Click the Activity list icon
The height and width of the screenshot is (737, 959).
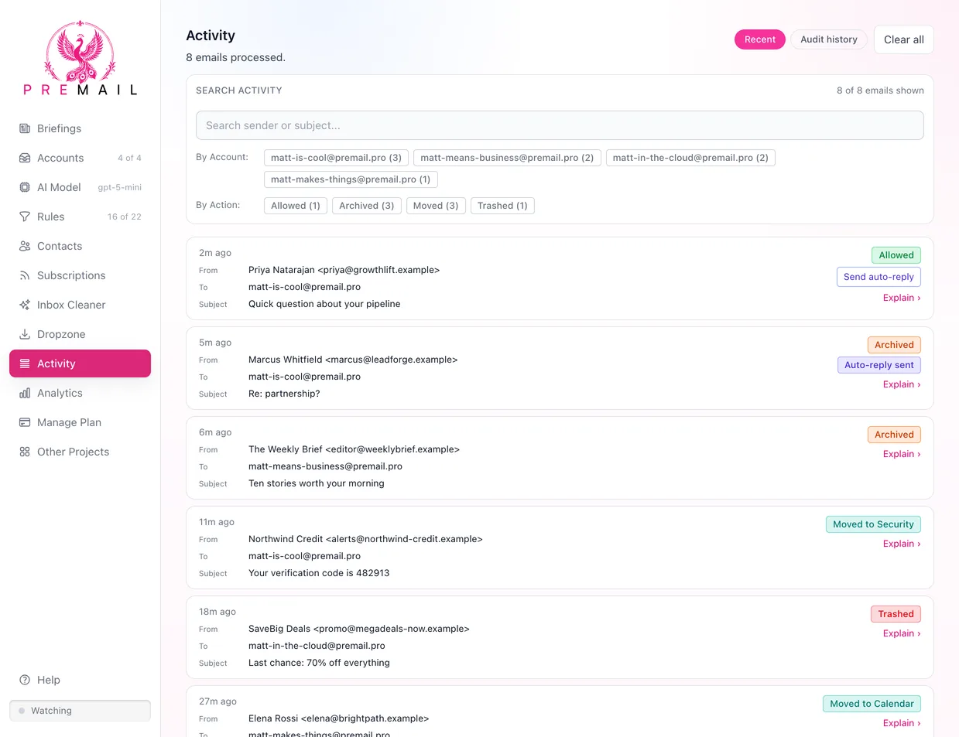(x=25, y=363)
